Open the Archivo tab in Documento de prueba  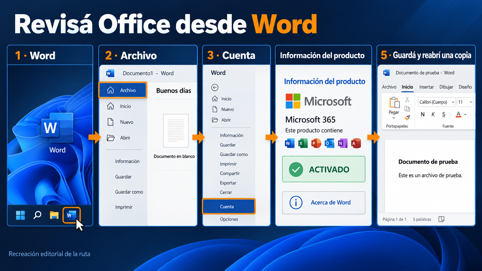coord(389,87)
